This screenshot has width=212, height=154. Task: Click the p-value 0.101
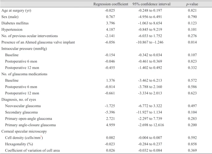192,30
